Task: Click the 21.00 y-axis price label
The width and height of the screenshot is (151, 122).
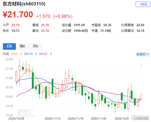Action: point(9,78)
